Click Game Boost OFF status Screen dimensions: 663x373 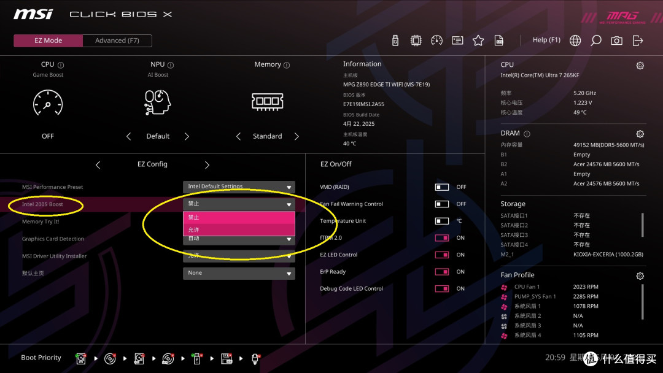click(x=48, y=136)
